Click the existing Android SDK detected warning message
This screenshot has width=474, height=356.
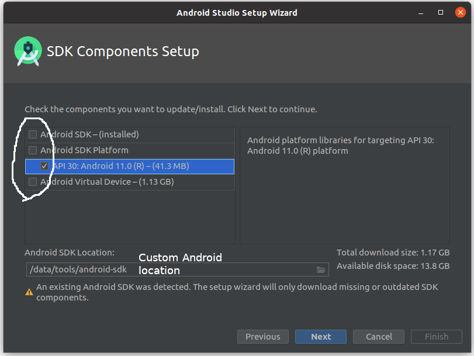[x=237, y=292]
